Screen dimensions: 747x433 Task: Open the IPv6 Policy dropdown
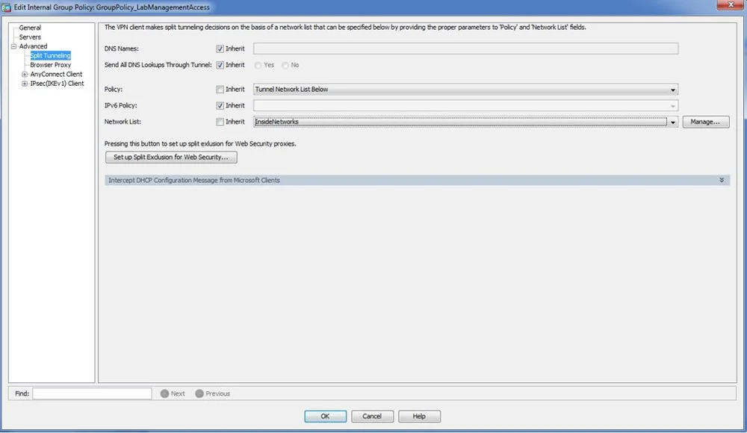(x=672, y=105)
